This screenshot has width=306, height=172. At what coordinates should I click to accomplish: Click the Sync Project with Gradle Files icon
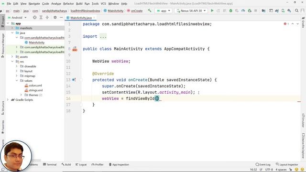click(x=277, y=11)
